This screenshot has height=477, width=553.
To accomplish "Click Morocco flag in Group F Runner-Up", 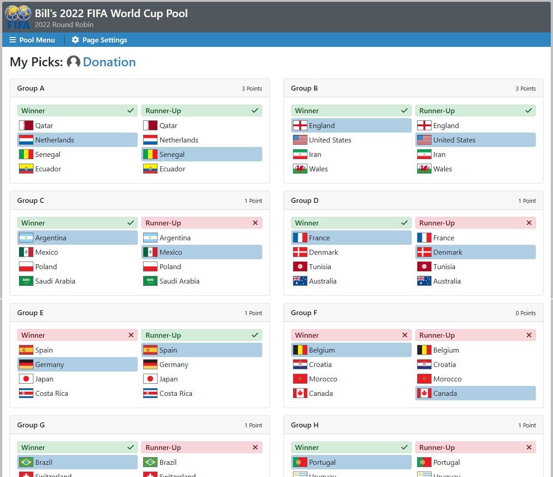I will 424,379.
